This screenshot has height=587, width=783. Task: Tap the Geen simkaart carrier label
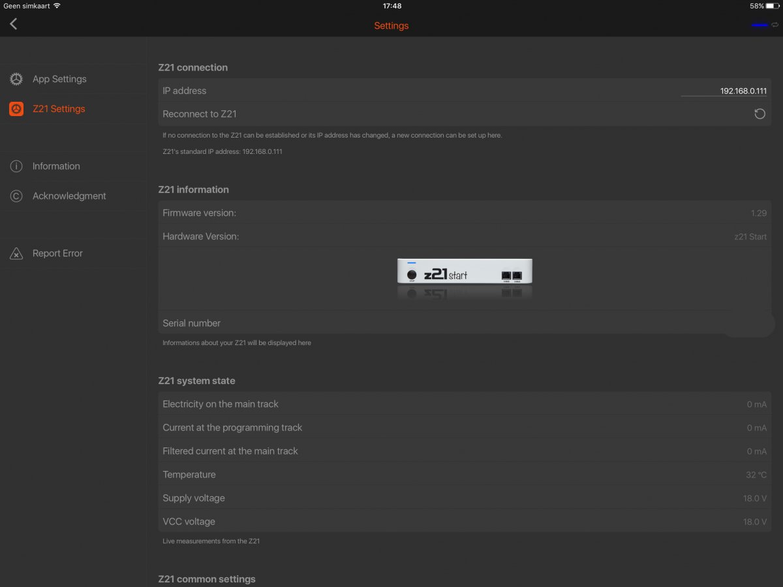26,6
